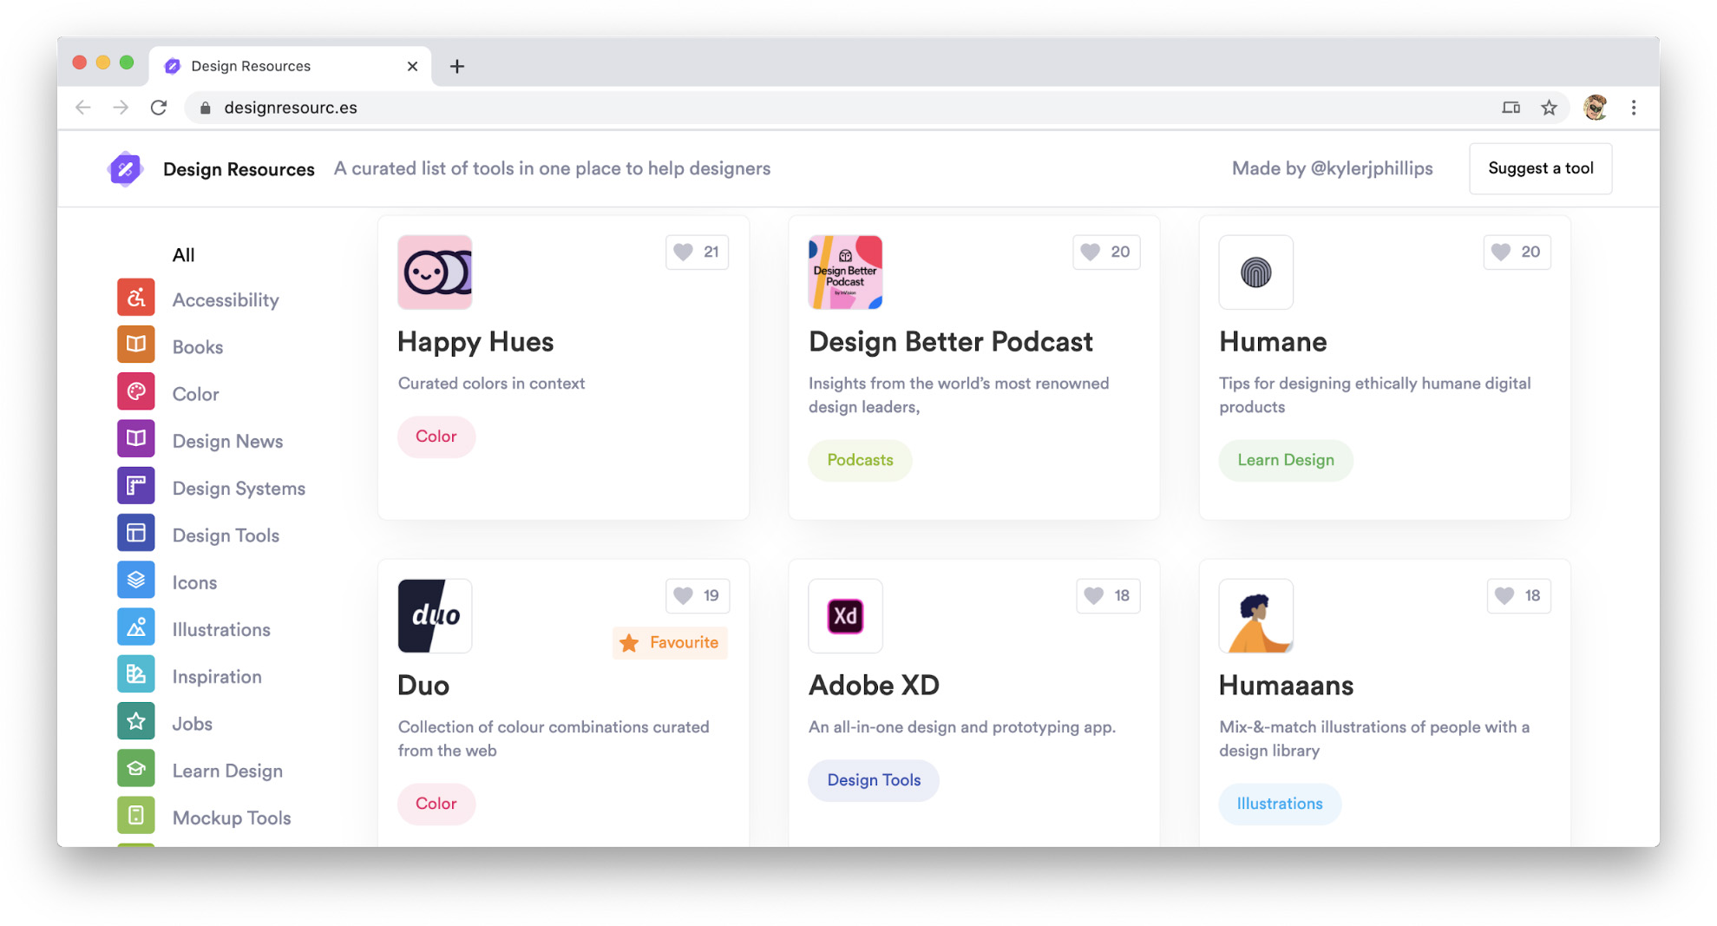Click the site lock icon in address bar
The image size is (1717, 926).
click(x=206, y=108)
